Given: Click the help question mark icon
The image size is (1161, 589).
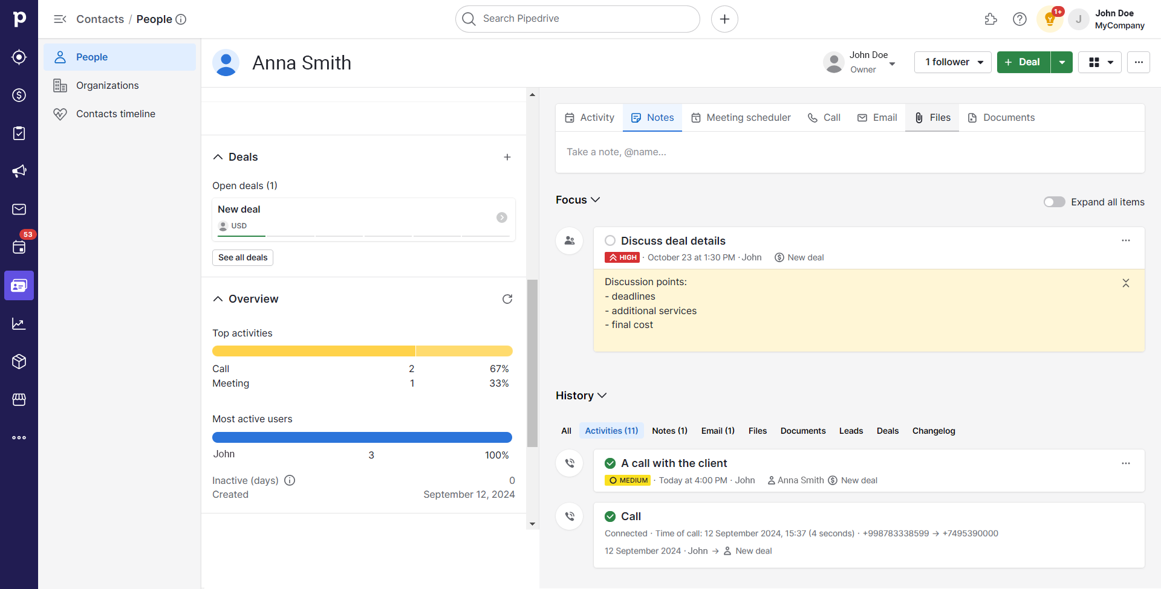Looking at the screenshot, I should point(1020,19).
